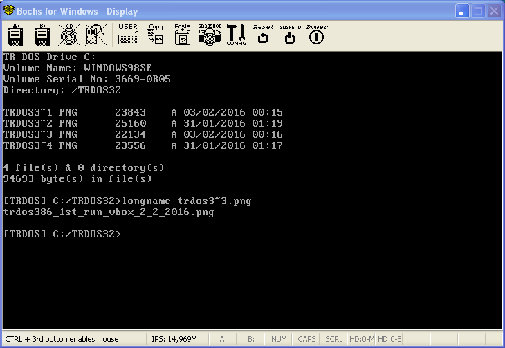Viewport: 505px width, 348px height.
Task: Click the HD:0-M status indicator
Action: point(361,339)
